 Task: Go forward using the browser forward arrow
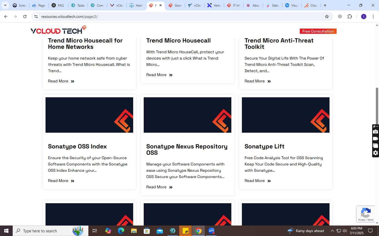pyautogui.click(x=15, y=17)
